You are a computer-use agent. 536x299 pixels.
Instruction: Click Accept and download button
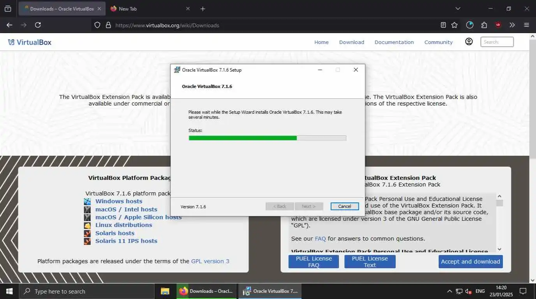[x=471, y=262]
